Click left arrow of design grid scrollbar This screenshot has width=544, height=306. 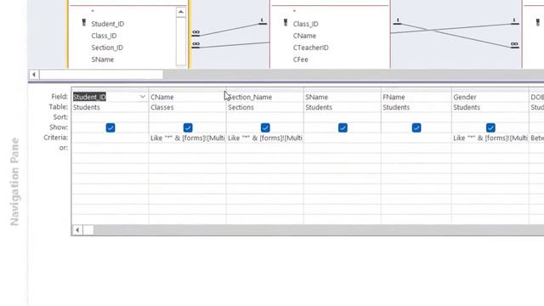click(77, 229)
